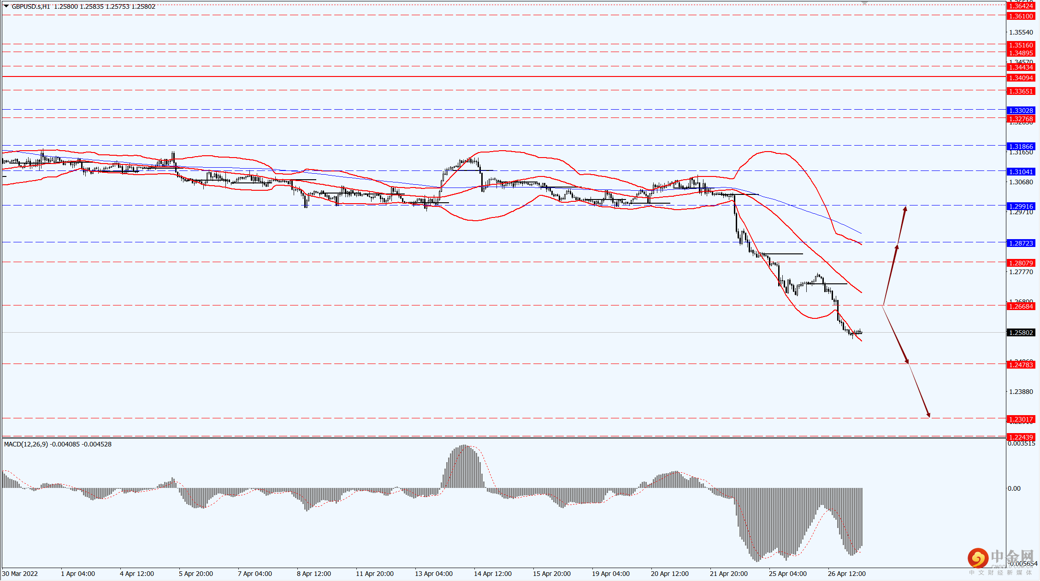Click the red 1.36100 price label at top
The image size is (1040, 581).
click(x=1021, y=16)
